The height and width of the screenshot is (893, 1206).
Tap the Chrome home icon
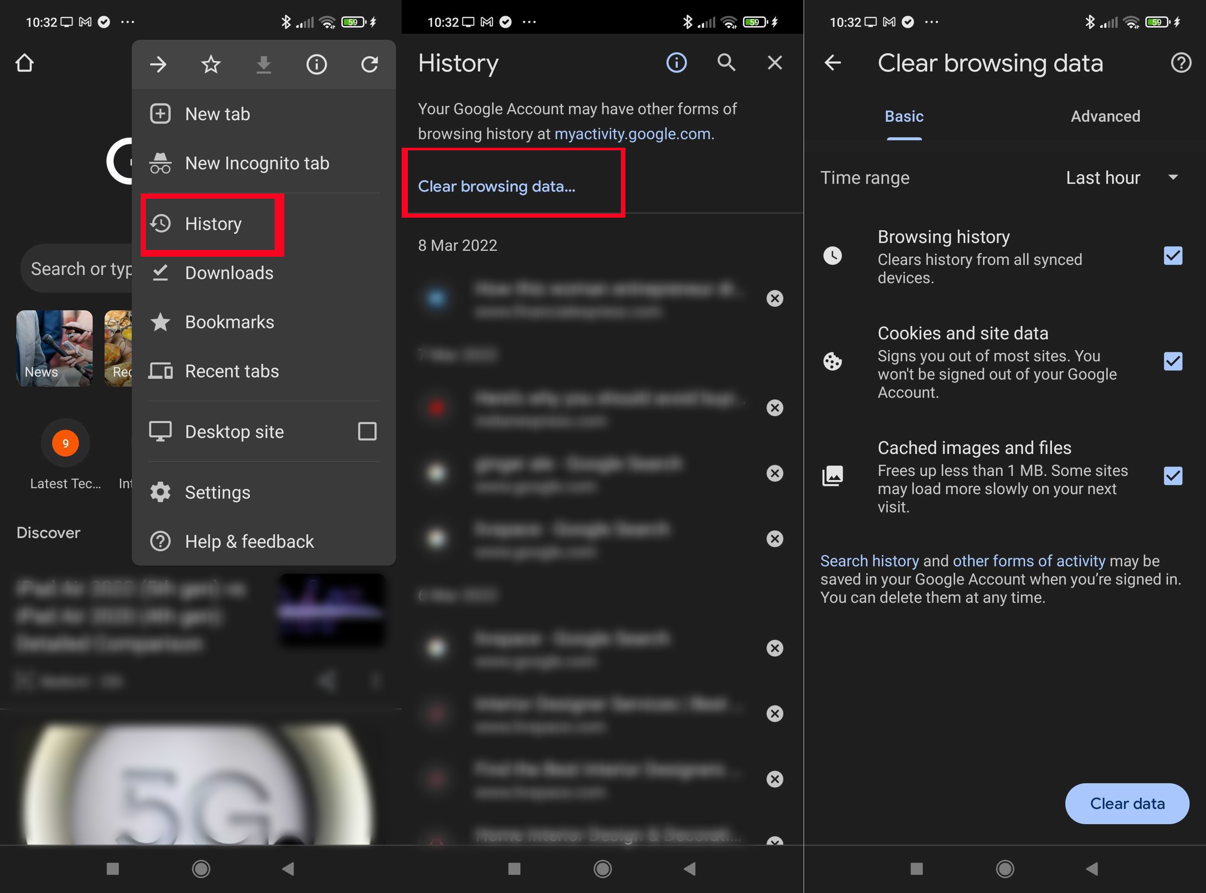(25, 63)
